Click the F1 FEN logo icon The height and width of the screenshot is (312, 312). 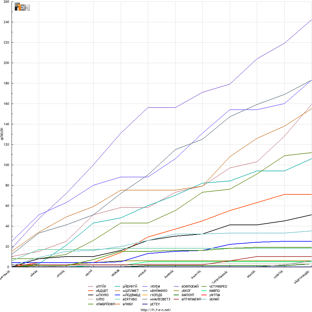point(22,7)
